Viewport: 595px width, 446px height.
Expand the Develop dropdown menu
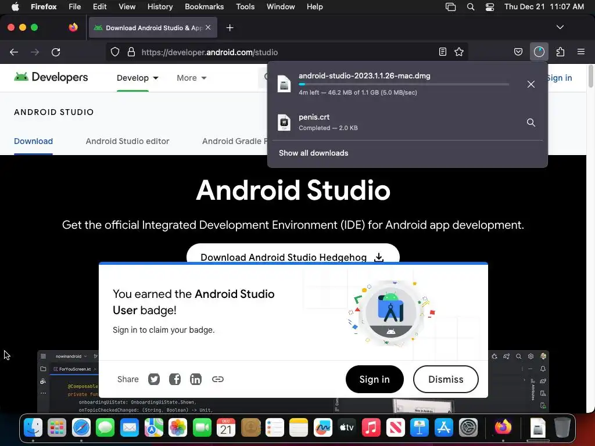point(137,78)
